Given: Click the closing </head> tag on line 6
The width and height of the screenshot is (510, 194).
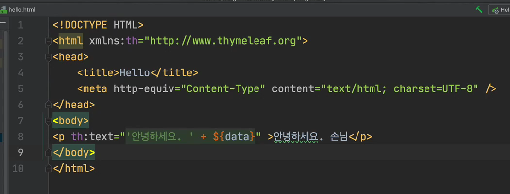Looking at the screenshot, I should pos(73,105).
